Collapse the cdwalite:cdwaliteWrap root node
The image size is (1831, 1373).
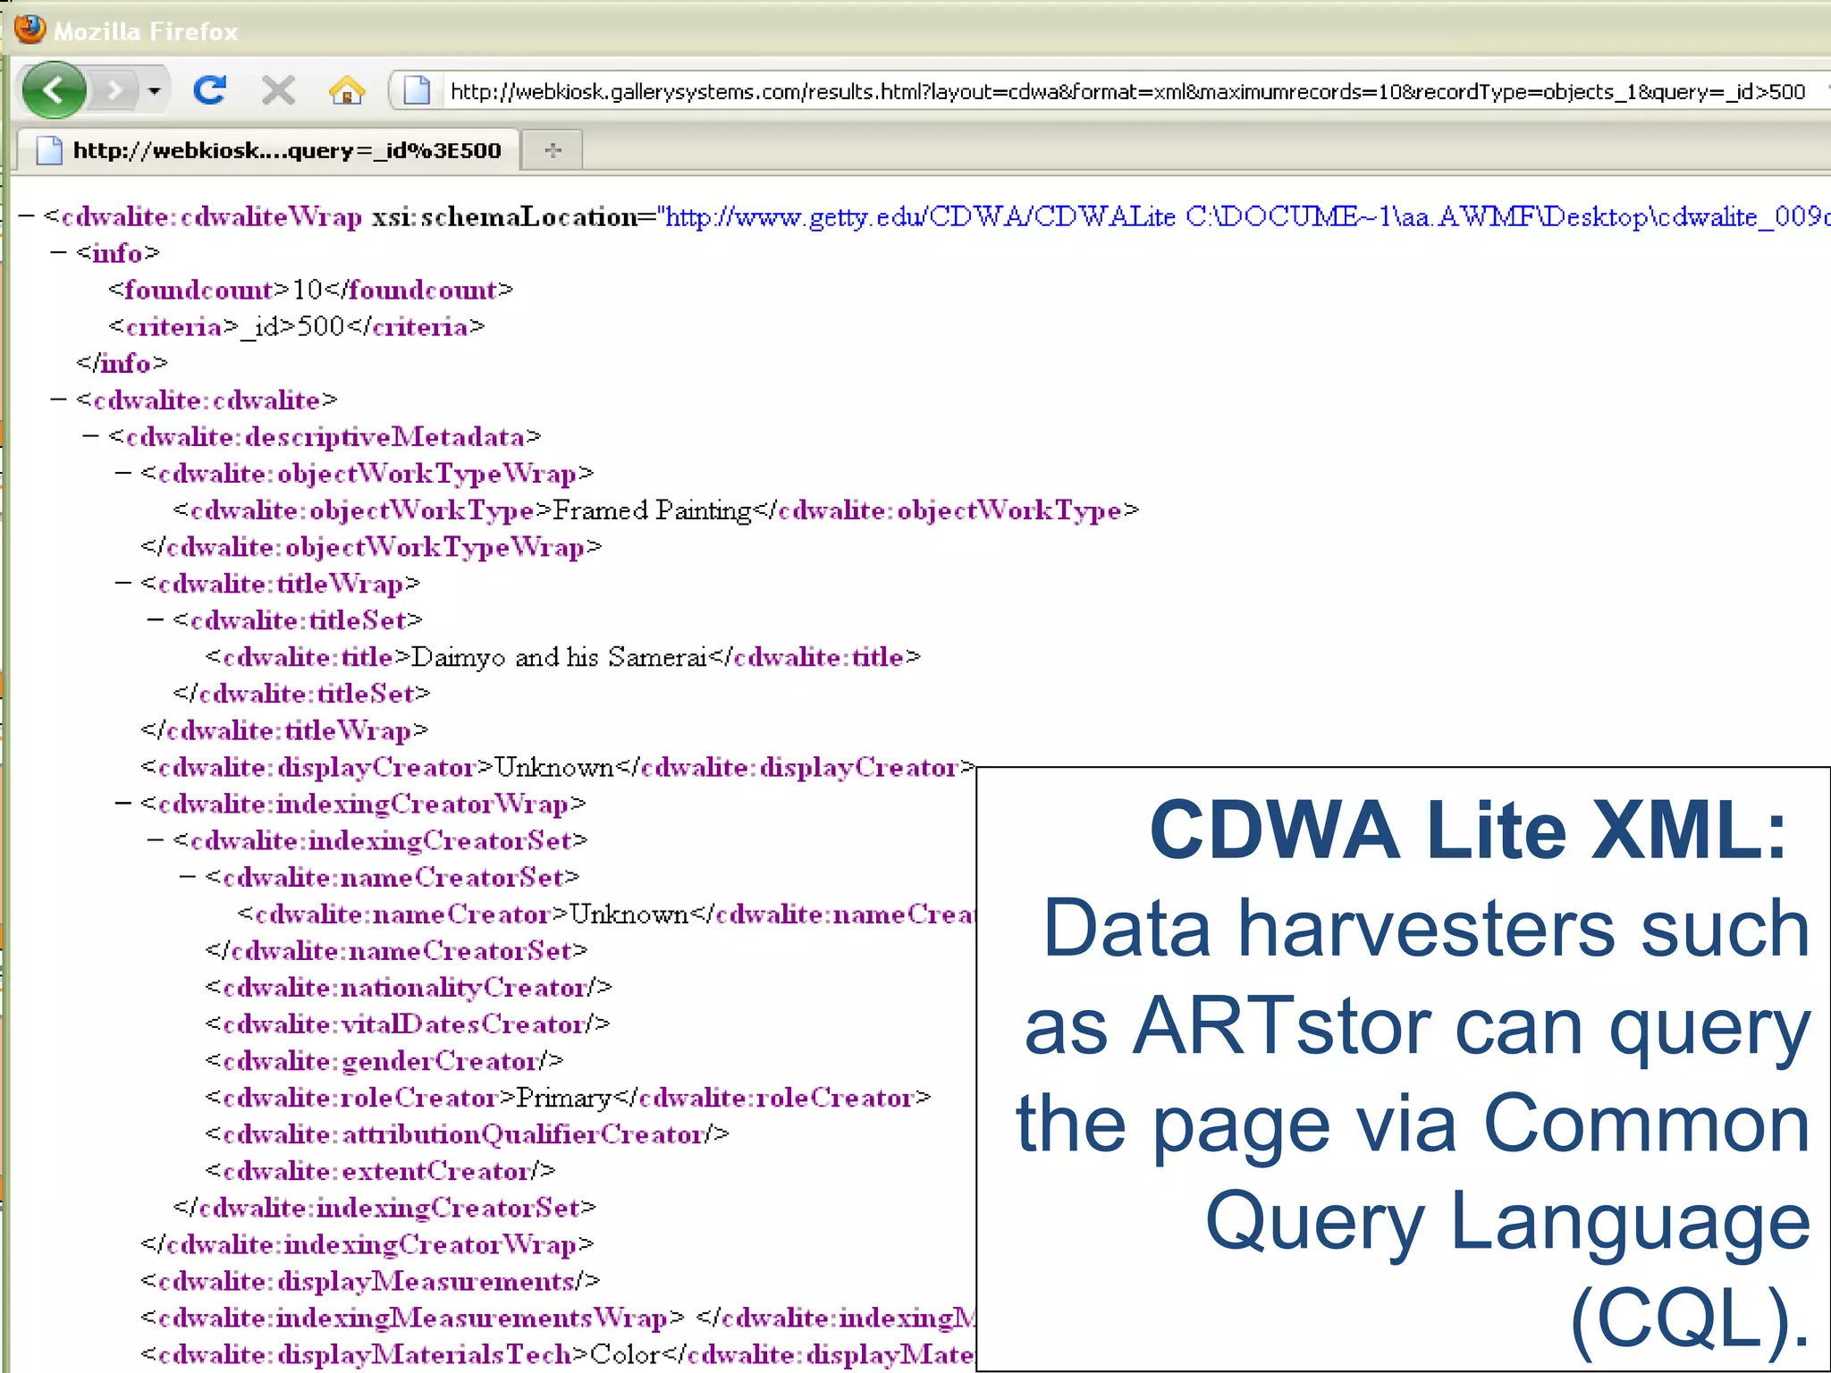click(26, 216)
